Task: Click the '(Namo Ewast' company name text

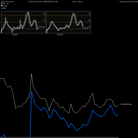Action: [x=77, y=2]
